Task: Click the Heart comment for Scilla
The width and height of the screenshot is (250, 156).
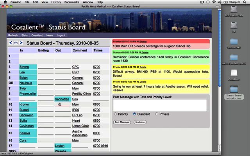Action: (76, 121)
